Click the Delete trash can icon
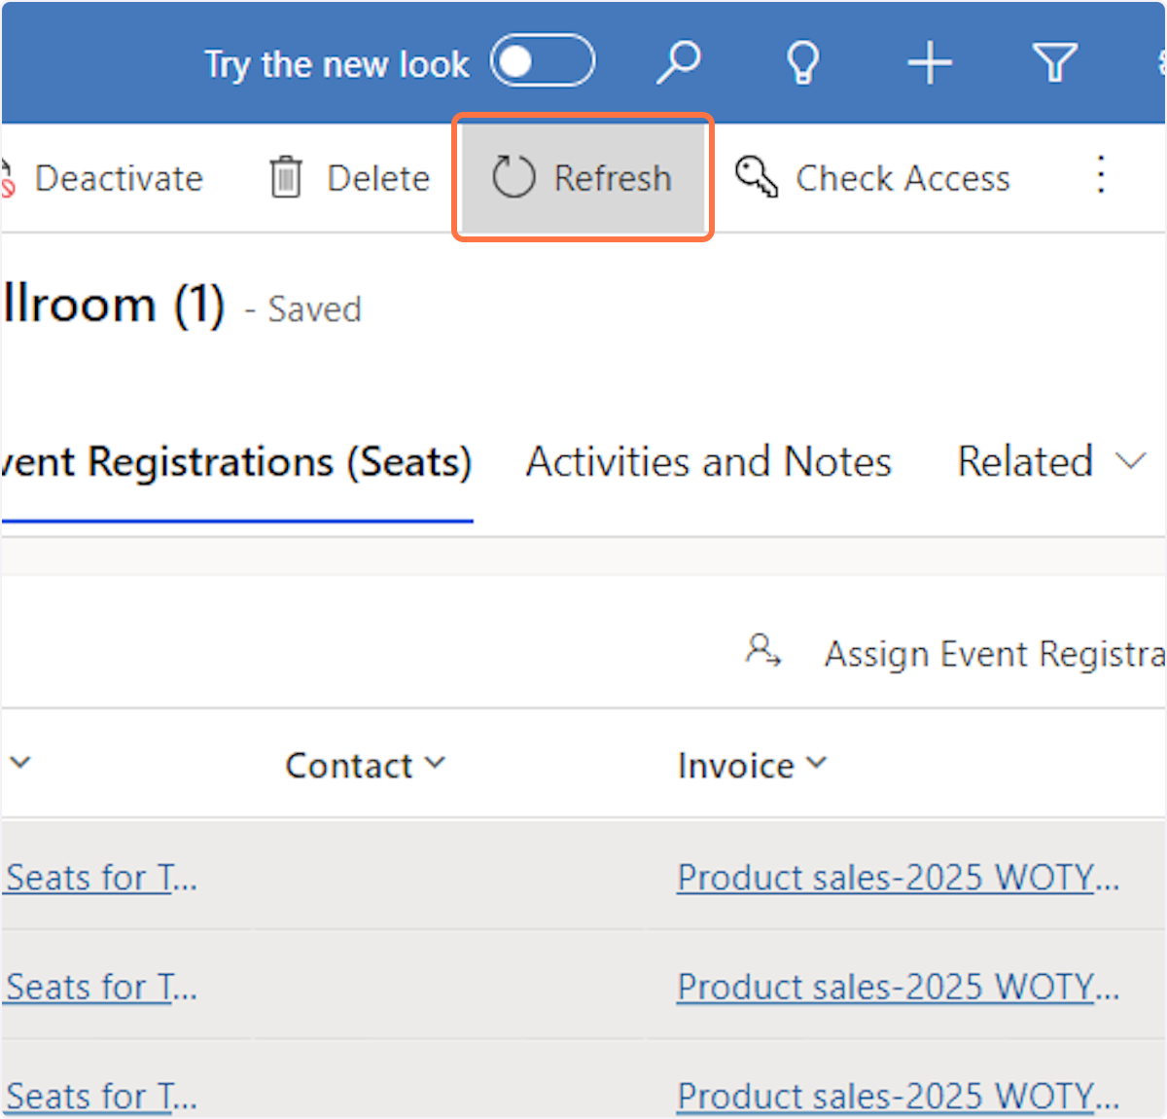The height and width of the screenshot is (1119, 1167). (286, 178)
